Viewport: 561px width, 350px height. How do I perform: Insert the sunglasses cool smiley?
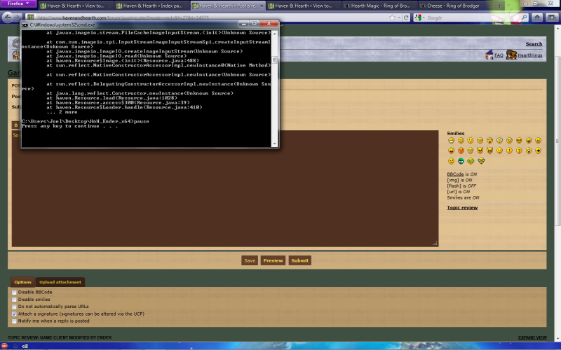[x=519, y=141]
